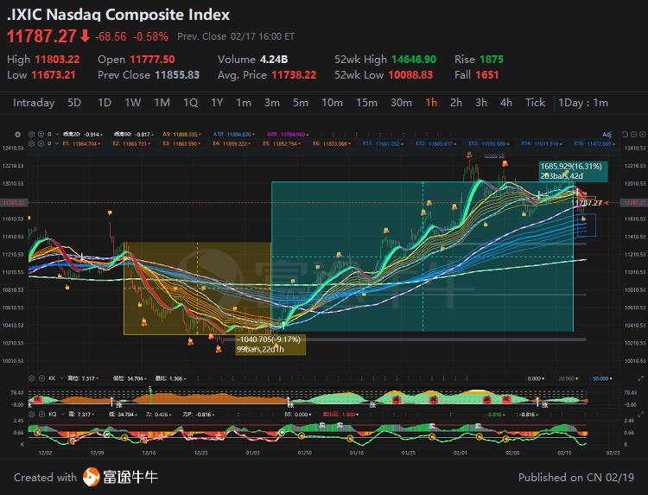Click the yellow -1040.705 loss measurement label
Image resolution: width=648 pixels, height=495 pixels.
pyautogui.click(x=269, y=345)
